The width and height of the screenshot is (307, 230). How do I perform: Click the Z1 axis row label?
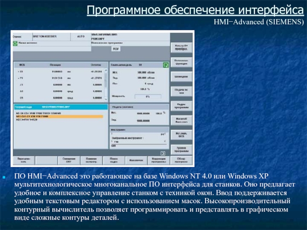point(21,85)
